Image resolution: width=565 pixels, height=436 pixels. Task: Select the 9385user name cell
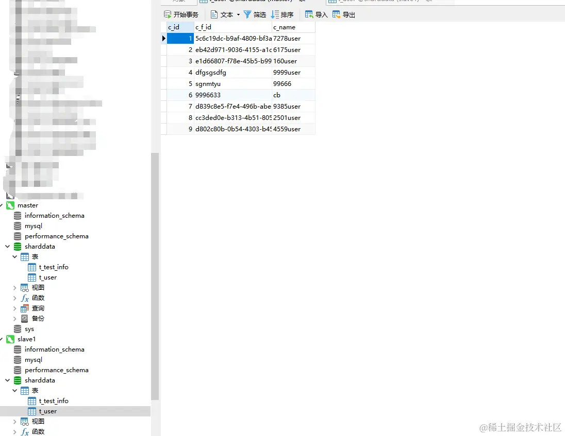[293, 107]
